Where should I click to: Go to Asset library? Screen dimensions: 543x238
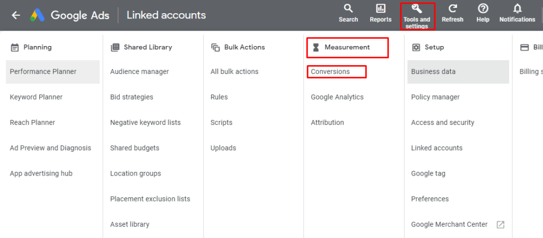click(x=129, y=225)
